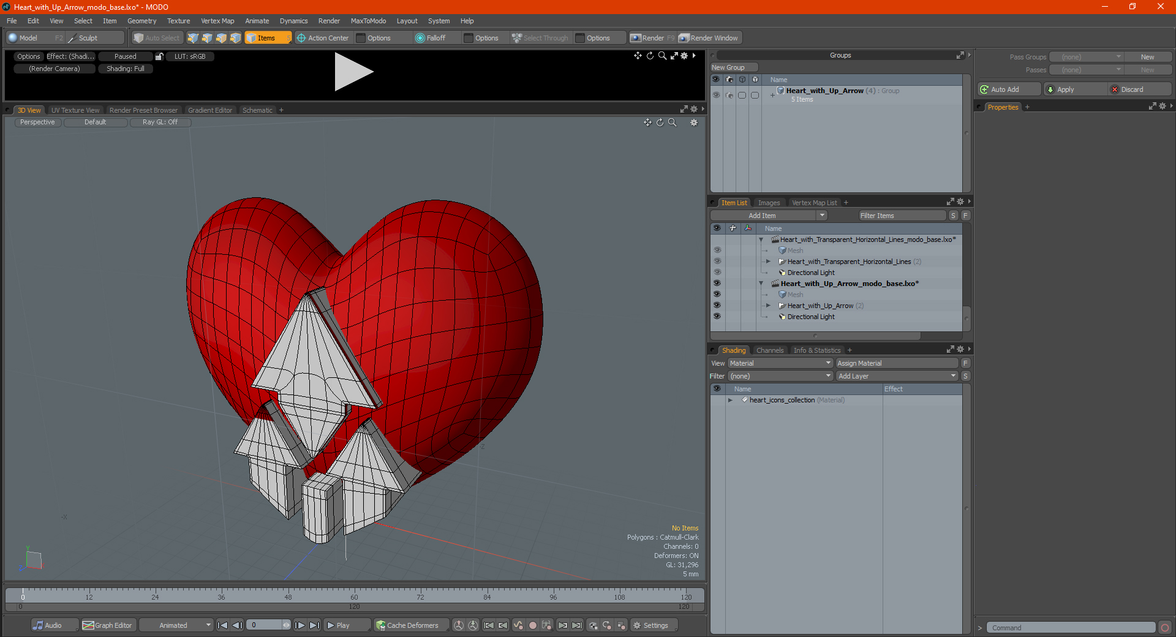Expand heart_icons_collection material
This screenshot has width=1176, height=637.
730,400
